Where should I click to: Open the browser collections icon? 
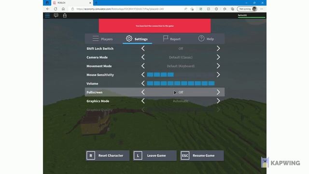pyautogui.click(x=233, y=9)
